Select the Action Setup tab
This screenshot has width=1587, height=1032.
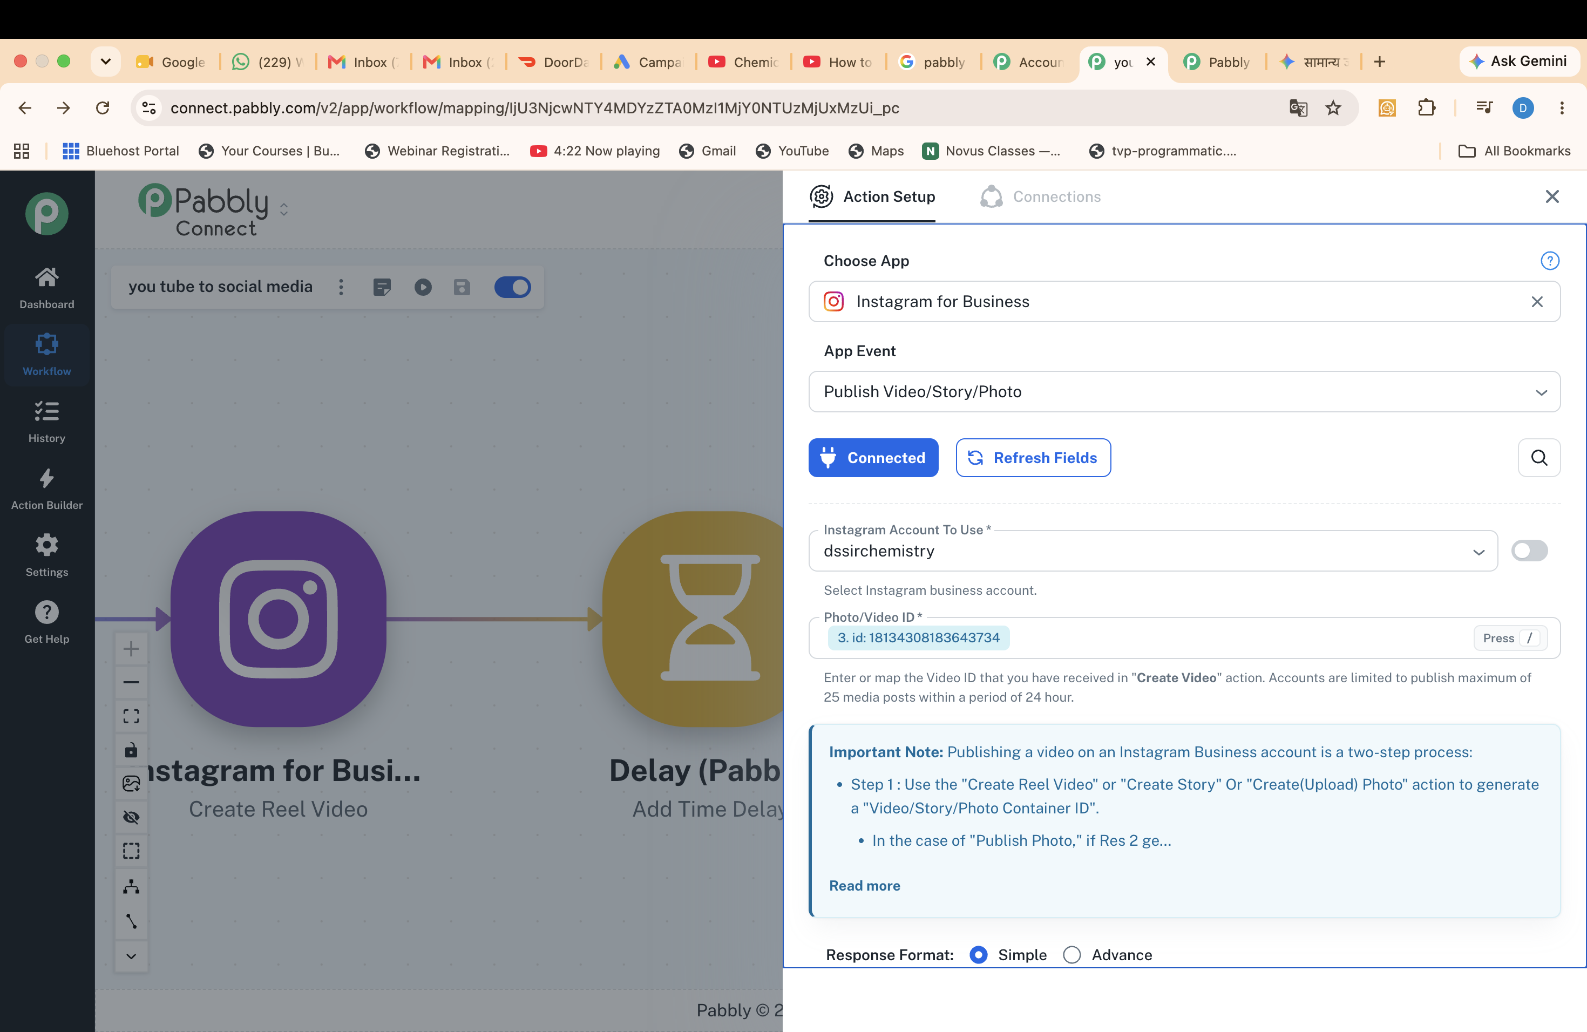click(x=872, y=196)
